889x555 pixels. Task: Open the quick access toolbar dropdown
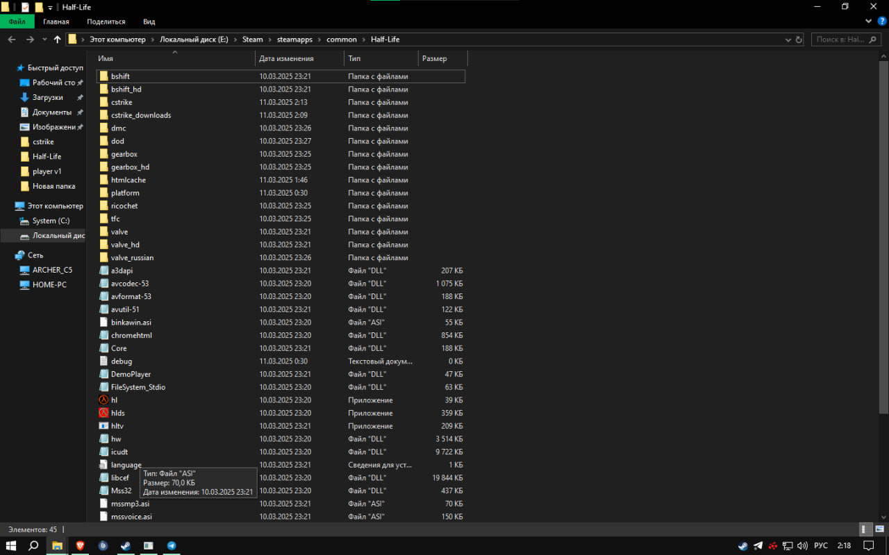[51, 7]
